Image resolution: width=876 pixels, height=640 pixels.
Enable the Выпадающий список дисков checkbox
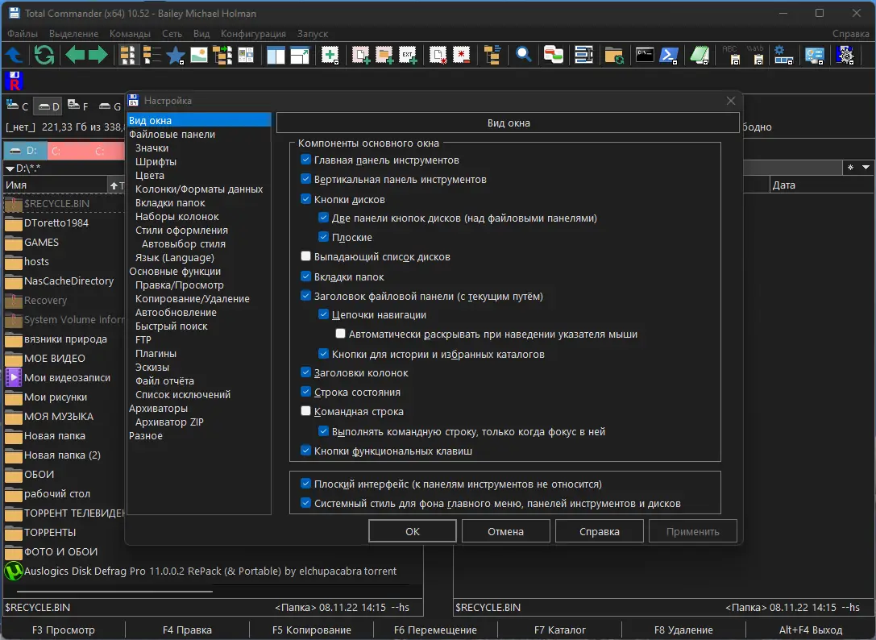pyautogui.click(x=305, y=257)
